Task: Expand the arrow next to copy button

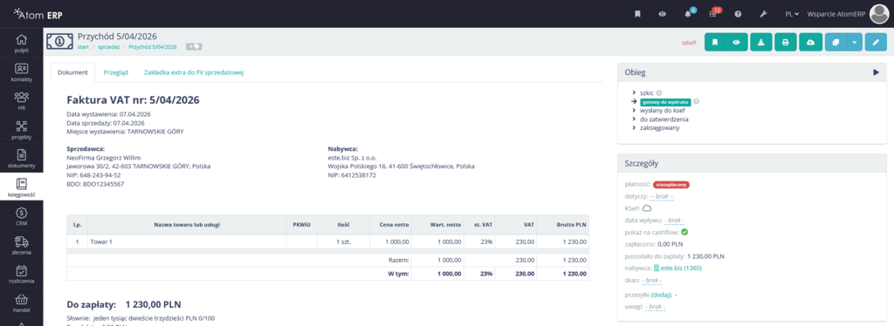Action: pos(854,42)
